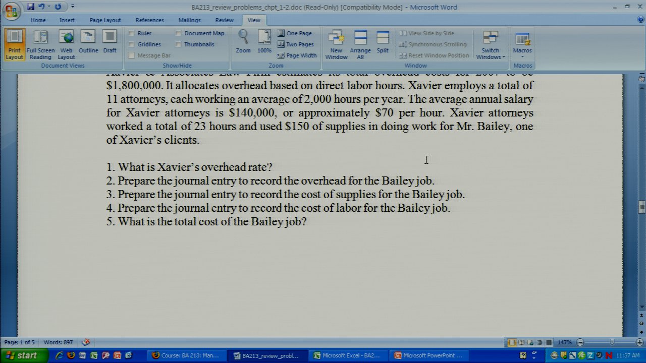This screenshot has width=646, height=363.
Task: Click the Page Width button
Action: click(x=297, y=55)
